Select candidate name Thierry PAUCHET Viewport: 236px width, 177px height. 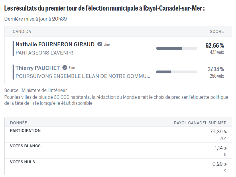tap(38, 68)
